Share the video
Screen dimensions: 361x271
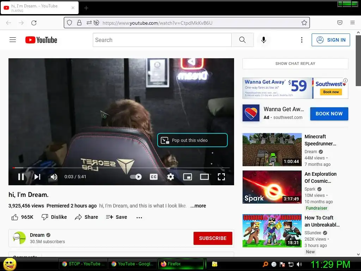click(86, 217)
